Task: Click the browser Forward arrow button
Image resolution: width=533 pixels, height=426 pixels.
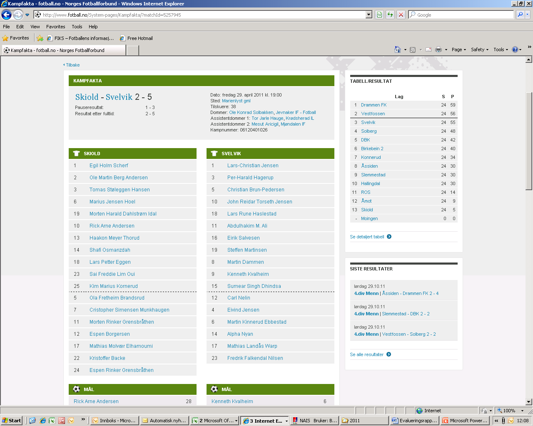Action: point(18,15)
